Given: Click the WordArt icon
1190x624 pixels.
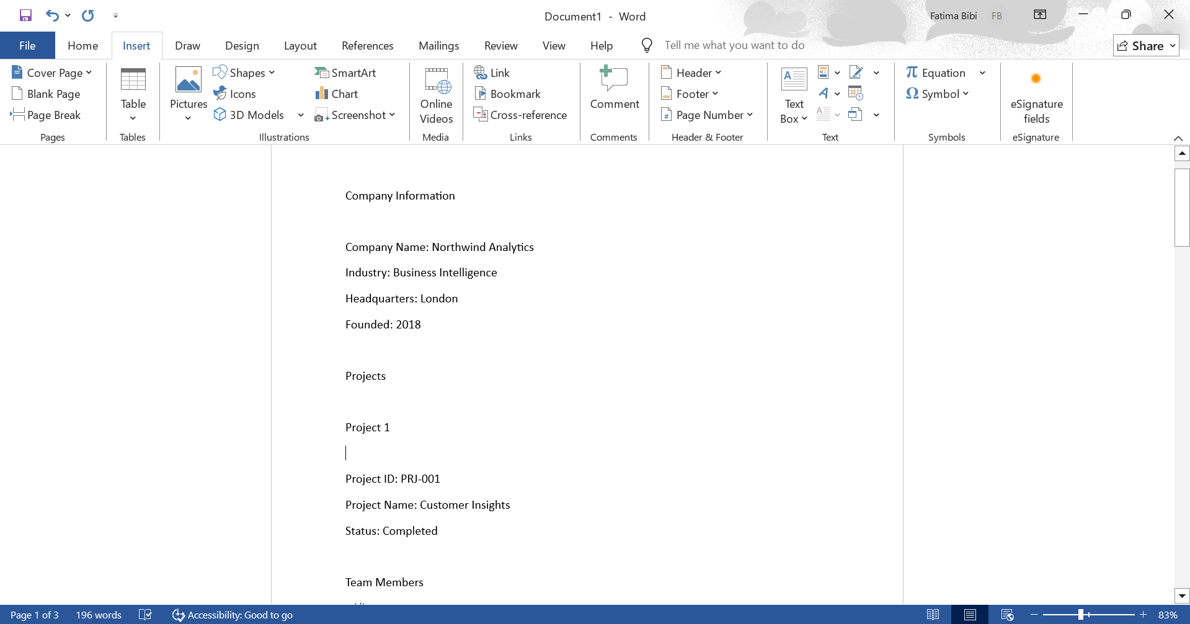Looking at the screenshot, I should (824, 94).
